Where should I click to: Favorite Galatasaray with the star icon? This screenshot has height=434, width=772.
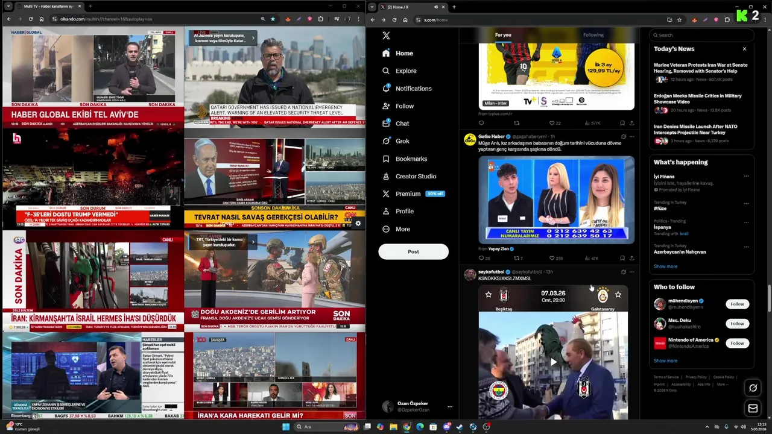(618, 295)
